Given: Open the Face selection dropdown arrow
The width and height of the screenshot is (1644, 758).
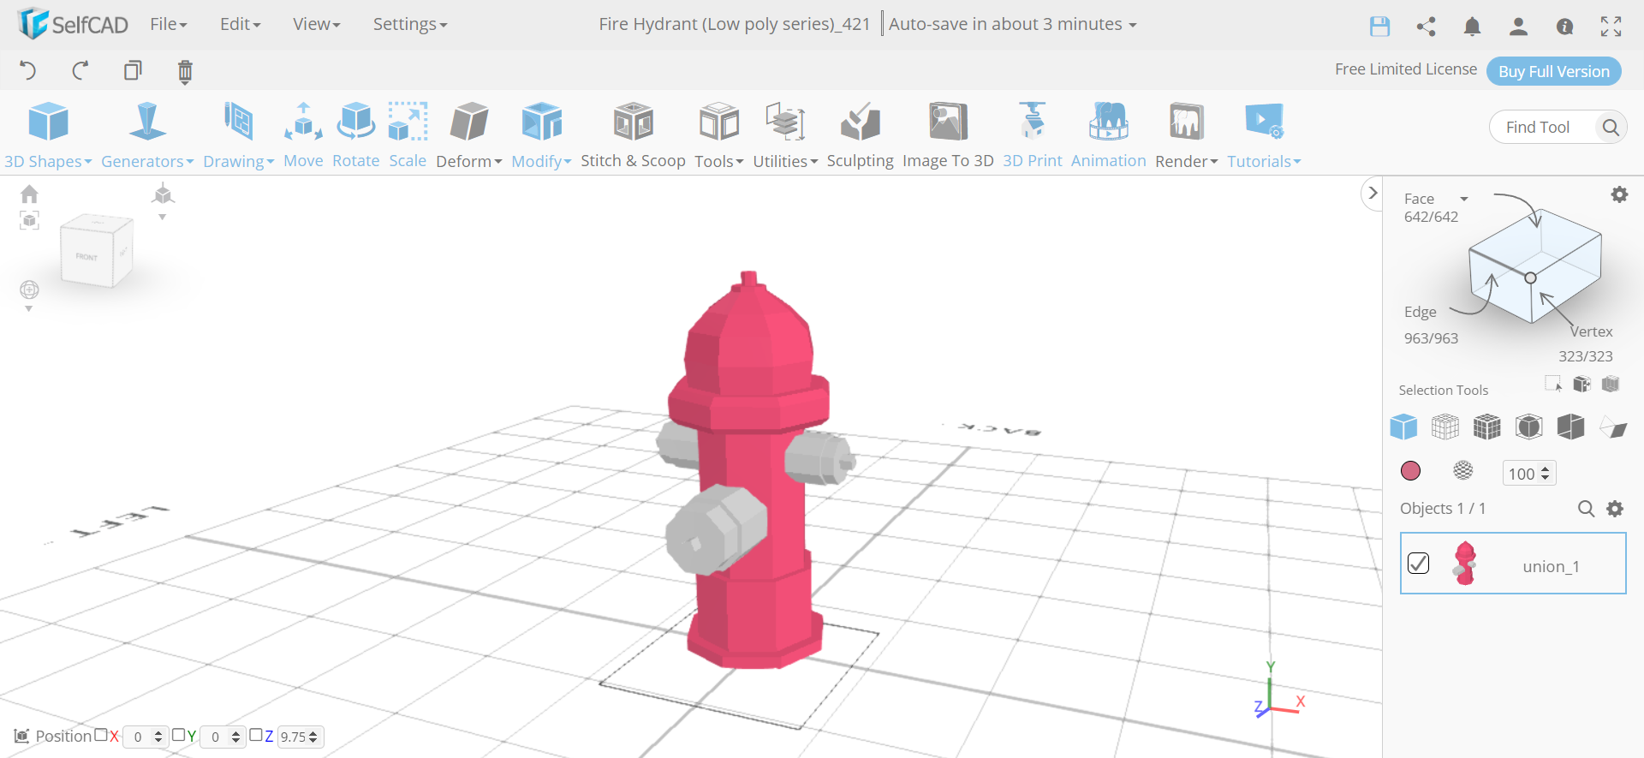Looking at the screenshot, I should point(1464,199).
